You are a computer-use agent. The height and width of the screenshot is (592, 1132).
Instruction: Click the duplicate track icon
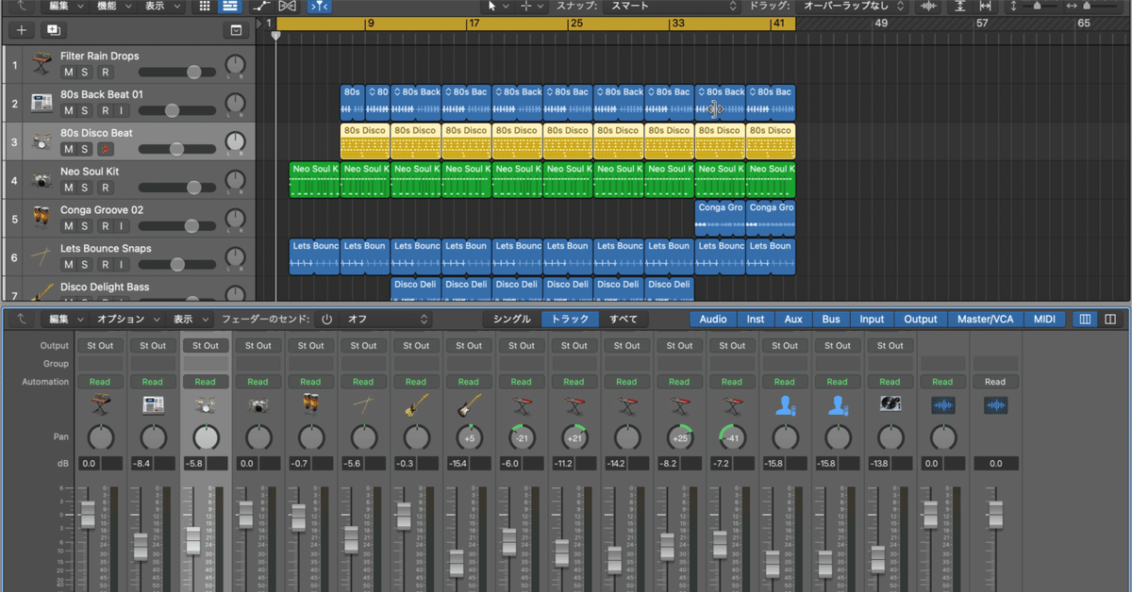coord(53,30)
